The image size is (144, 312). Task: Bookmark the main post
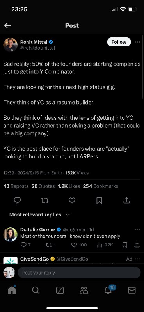coord(99,200)
